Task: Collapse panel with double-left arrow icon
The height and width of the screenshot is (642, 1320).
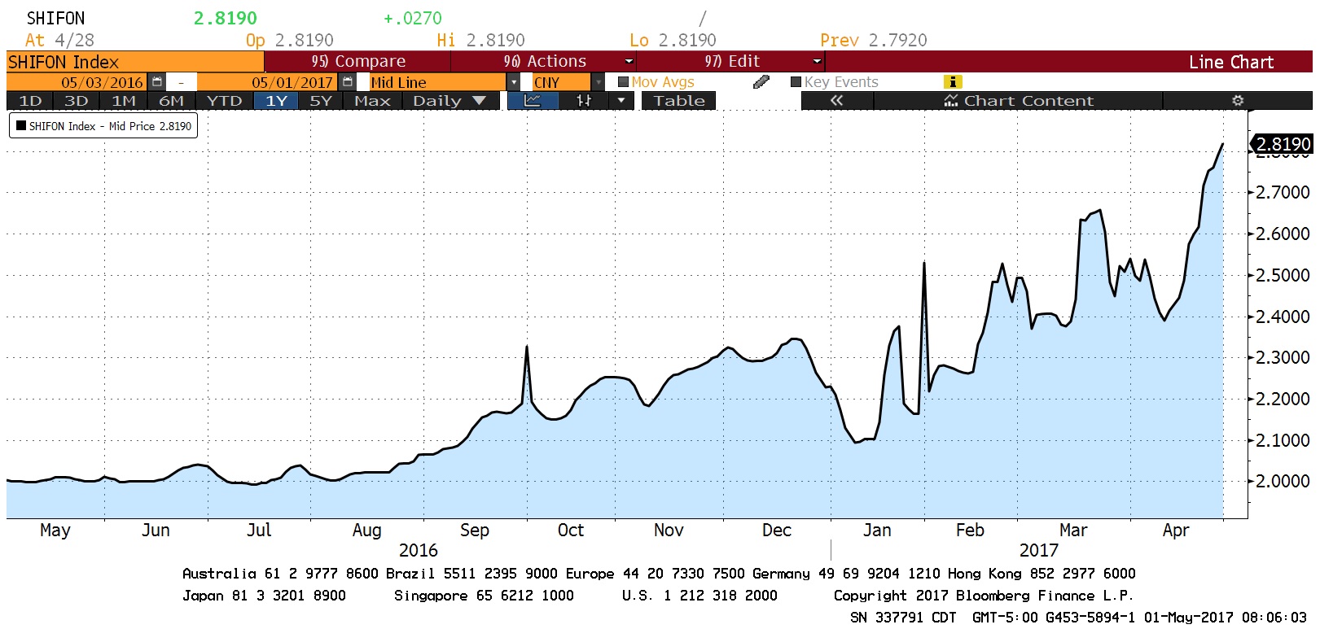Action: (x=836, y=101)
